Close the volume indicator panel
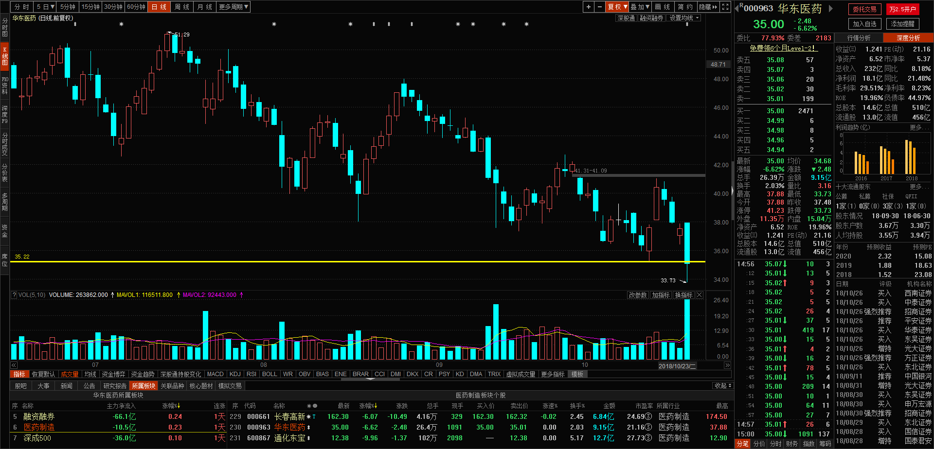Viewport: 934px width, 449px height. tap(700, 295)
